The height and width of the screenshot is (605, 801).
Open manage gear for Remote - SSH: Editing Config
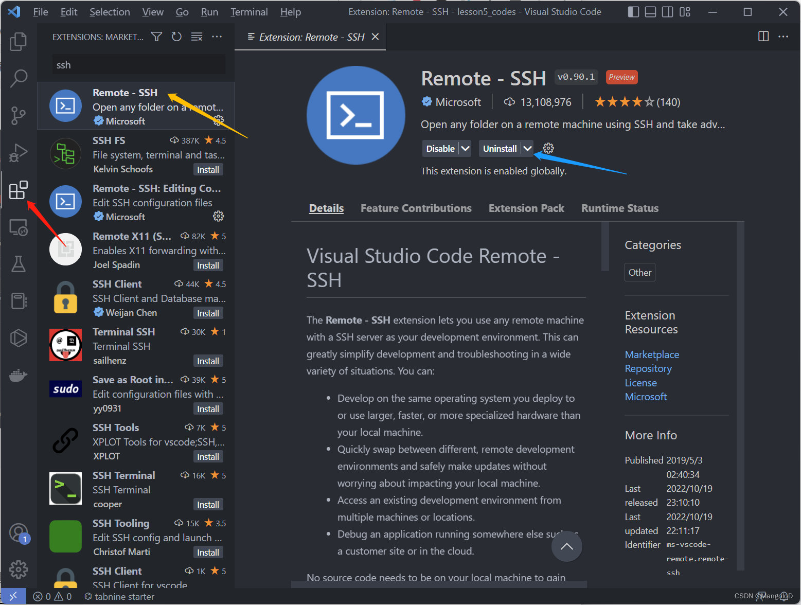(x=219, y=216)
